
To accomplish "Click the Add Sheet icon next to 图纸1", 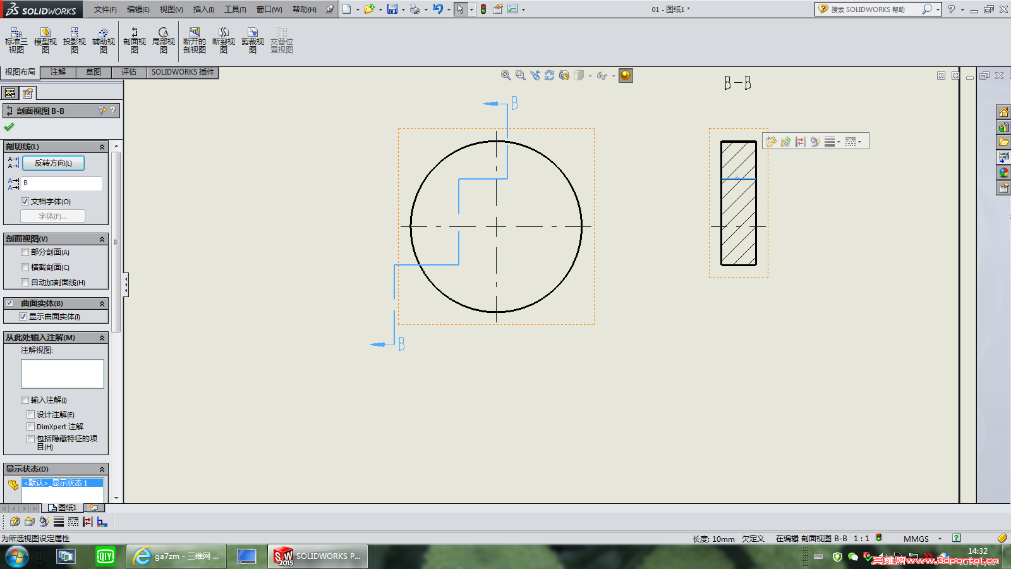I will pos(93,508).
